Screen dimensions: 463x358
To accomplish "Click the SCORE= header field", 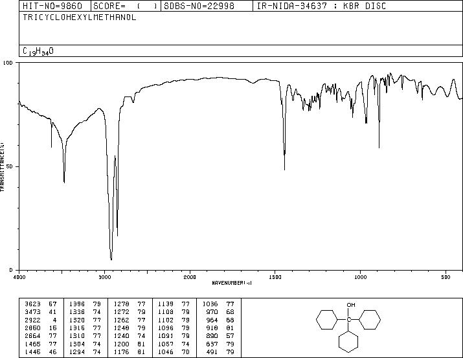I will tap(125, 6).
